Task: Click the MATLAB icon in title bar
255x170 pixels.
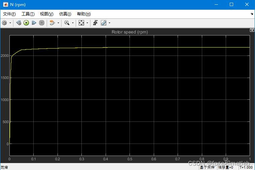Action: [5, 5]
